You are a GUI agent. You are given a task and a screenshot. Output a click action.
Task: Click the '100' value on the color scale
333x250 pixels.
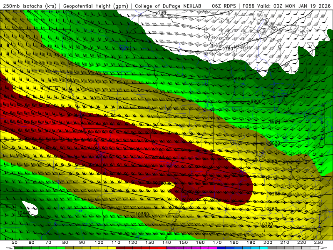(99, 242)
